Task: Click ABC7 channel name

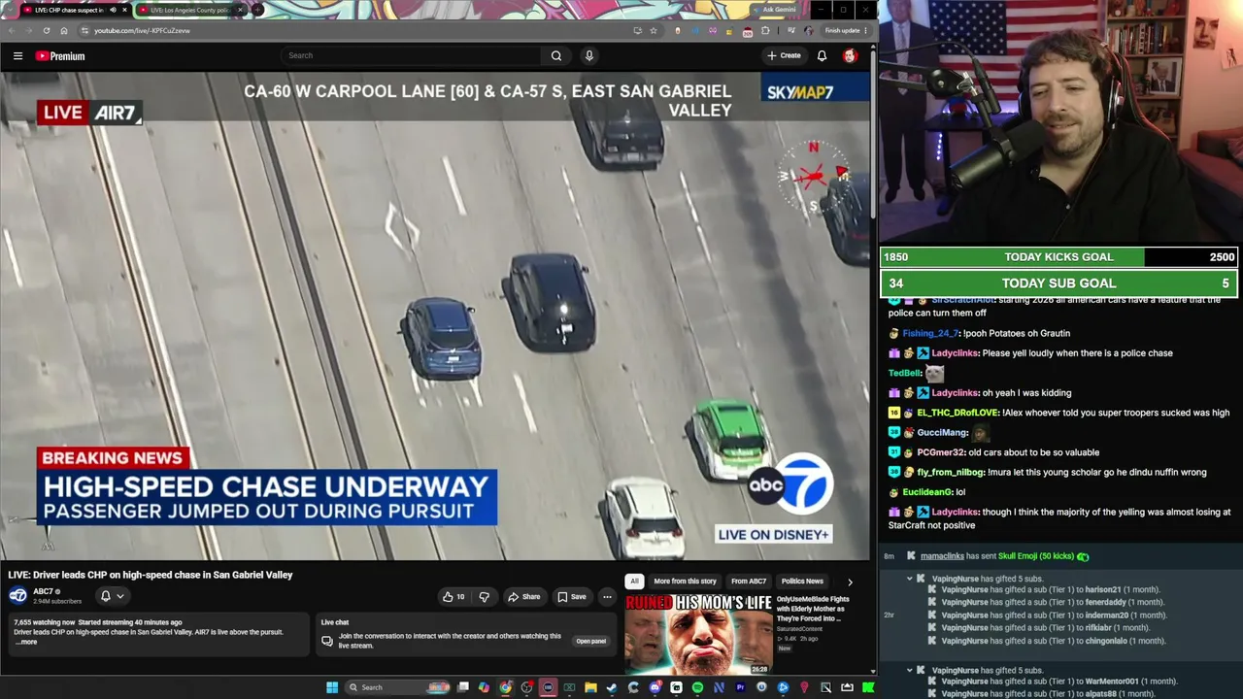Action: [x=43, y=591]
